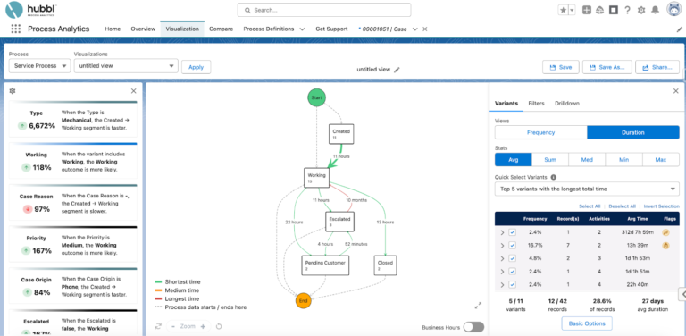Click the Apply button
The image size is (686, 336).
(x=196, y=67)
